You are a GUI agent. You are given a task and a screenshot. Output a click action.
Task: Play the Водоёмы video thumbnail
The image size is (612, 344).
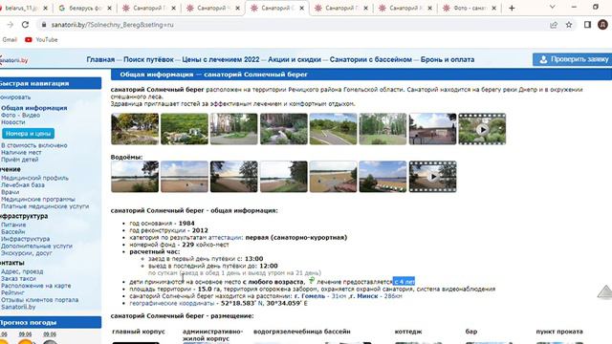432,177
